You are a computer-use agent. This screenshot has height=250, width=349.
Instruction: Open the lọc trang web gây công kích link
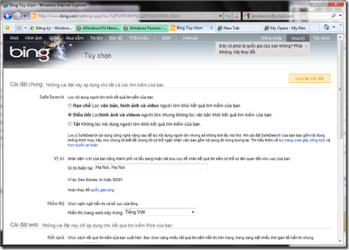[x=302, y=140]
